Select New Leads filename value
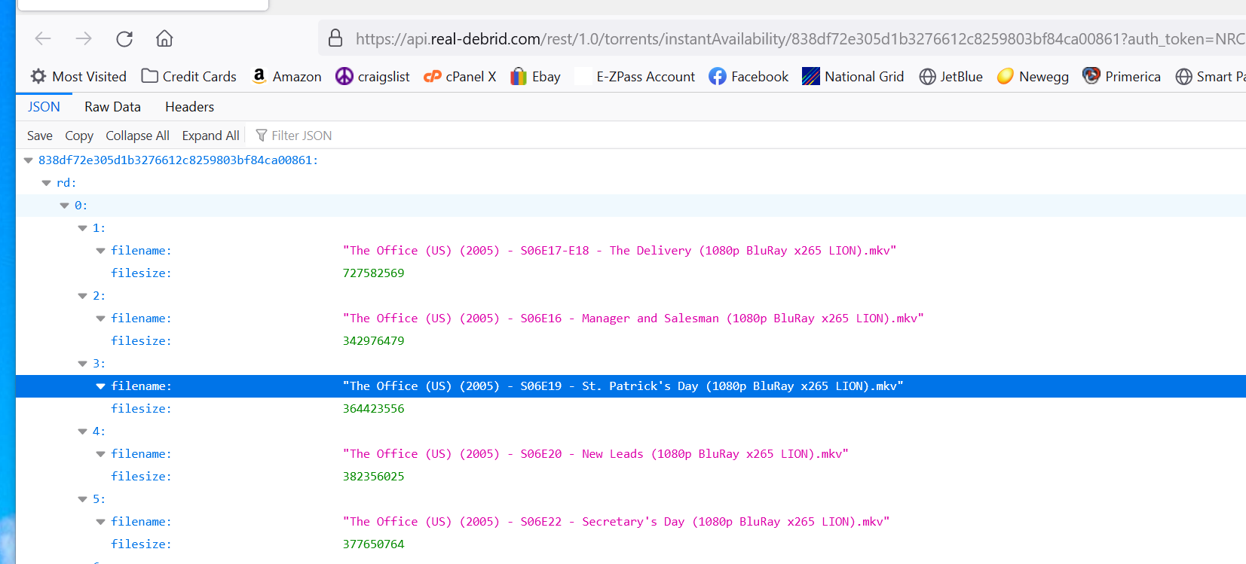The image size is (1246, 564). pyautogui.click(x=595, y=454)
